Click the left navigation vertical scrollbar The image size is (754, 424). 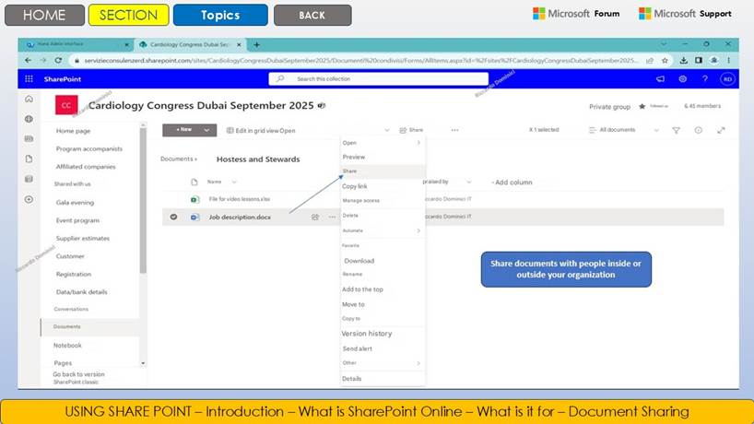[143, 203]
